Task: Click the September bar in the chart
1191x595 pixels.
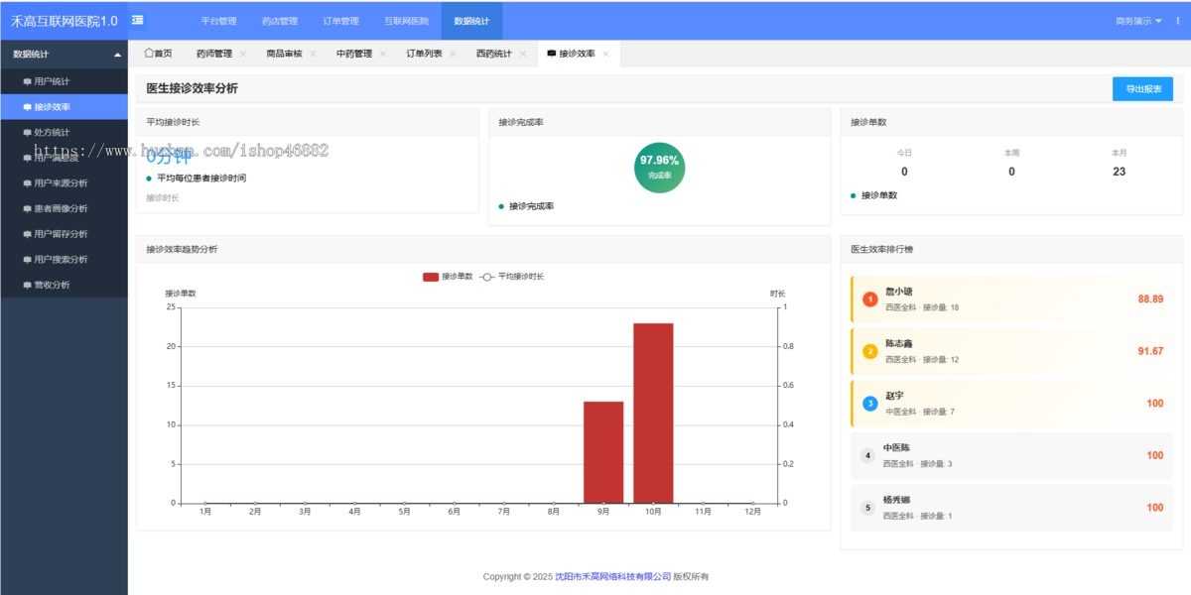Action: click(603, 452)
